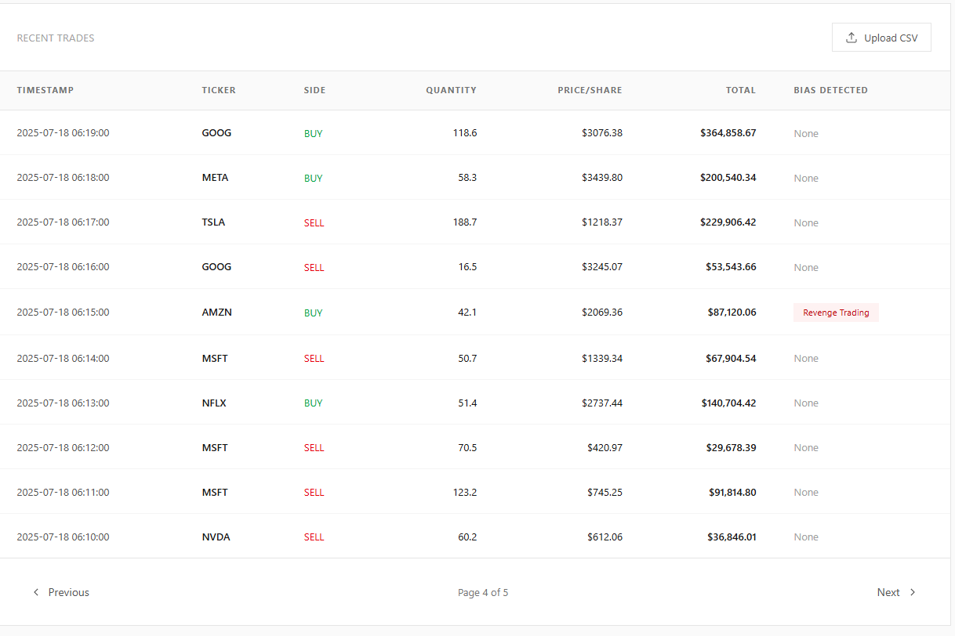Image resolution: width=955 pixels, height=636 pixels.
Task: Click the Total column header
Action: pos(741,90)
